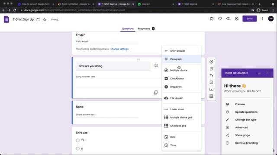Open the Google Forms home icon
The image size is (277, 155).
(6, 19)
